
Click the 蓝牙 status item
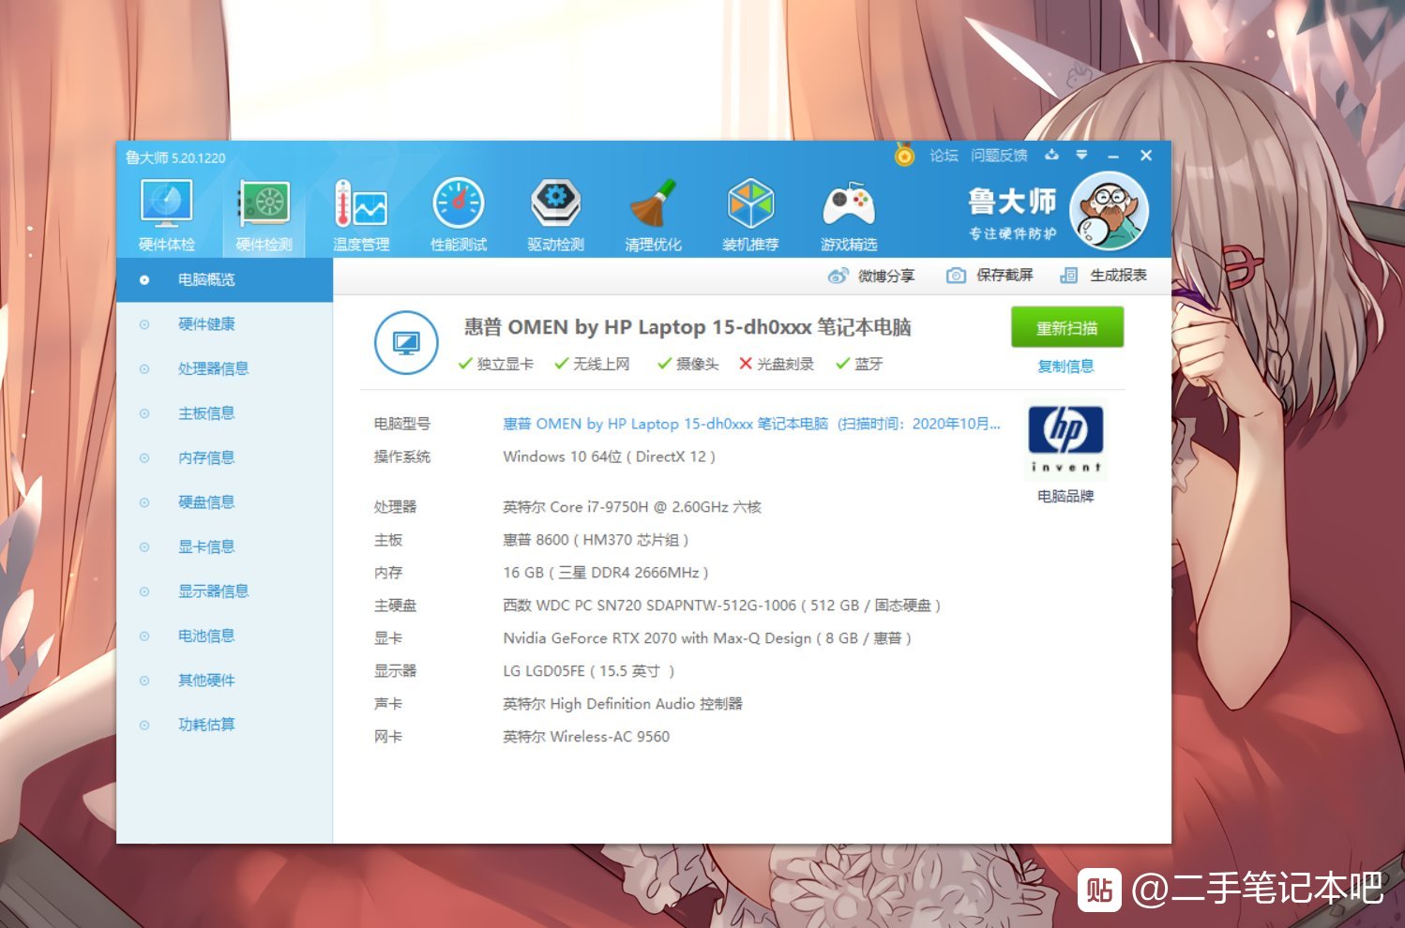[x=859, y=364]
